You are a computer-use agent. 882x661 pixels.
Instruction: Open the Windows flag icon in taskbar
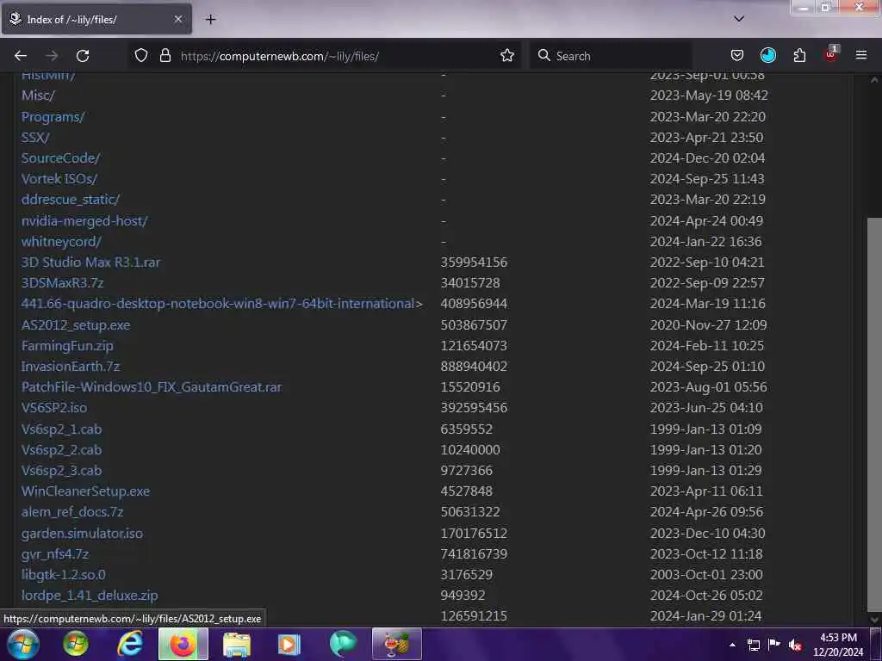[76, 644]
